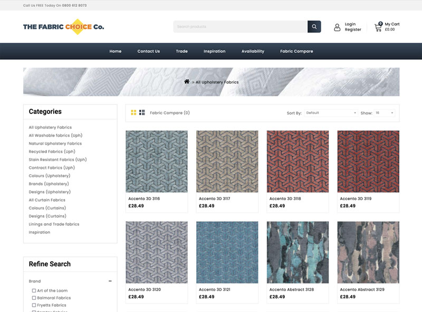Open the Trade menu item

coord(181,51)
